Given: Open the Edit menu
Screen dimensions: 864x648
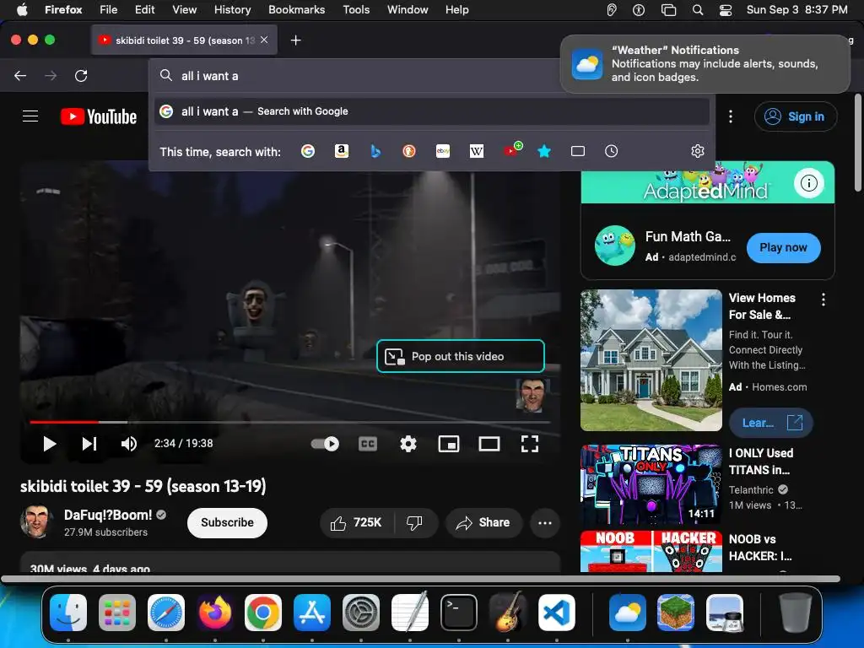Looking at the screenshot, I should (x=144, y=9).
